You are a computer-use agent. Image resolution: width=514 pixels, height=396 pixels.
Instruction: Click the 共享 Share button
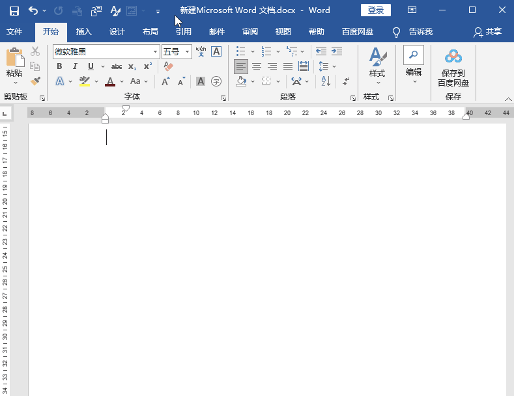pyautogui.click(x=488, y=32)
